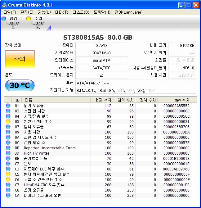Click the blue status icon for row BB
The width and height of the screenshot is (201, 208).
coord(8,148)
